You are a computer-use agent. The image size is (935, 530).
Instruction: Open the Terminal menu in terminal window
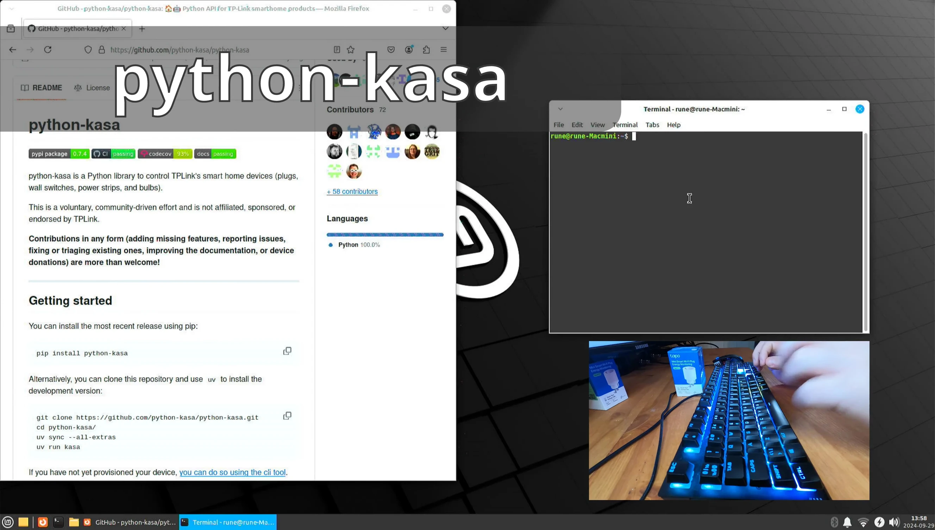coord(625,125)
